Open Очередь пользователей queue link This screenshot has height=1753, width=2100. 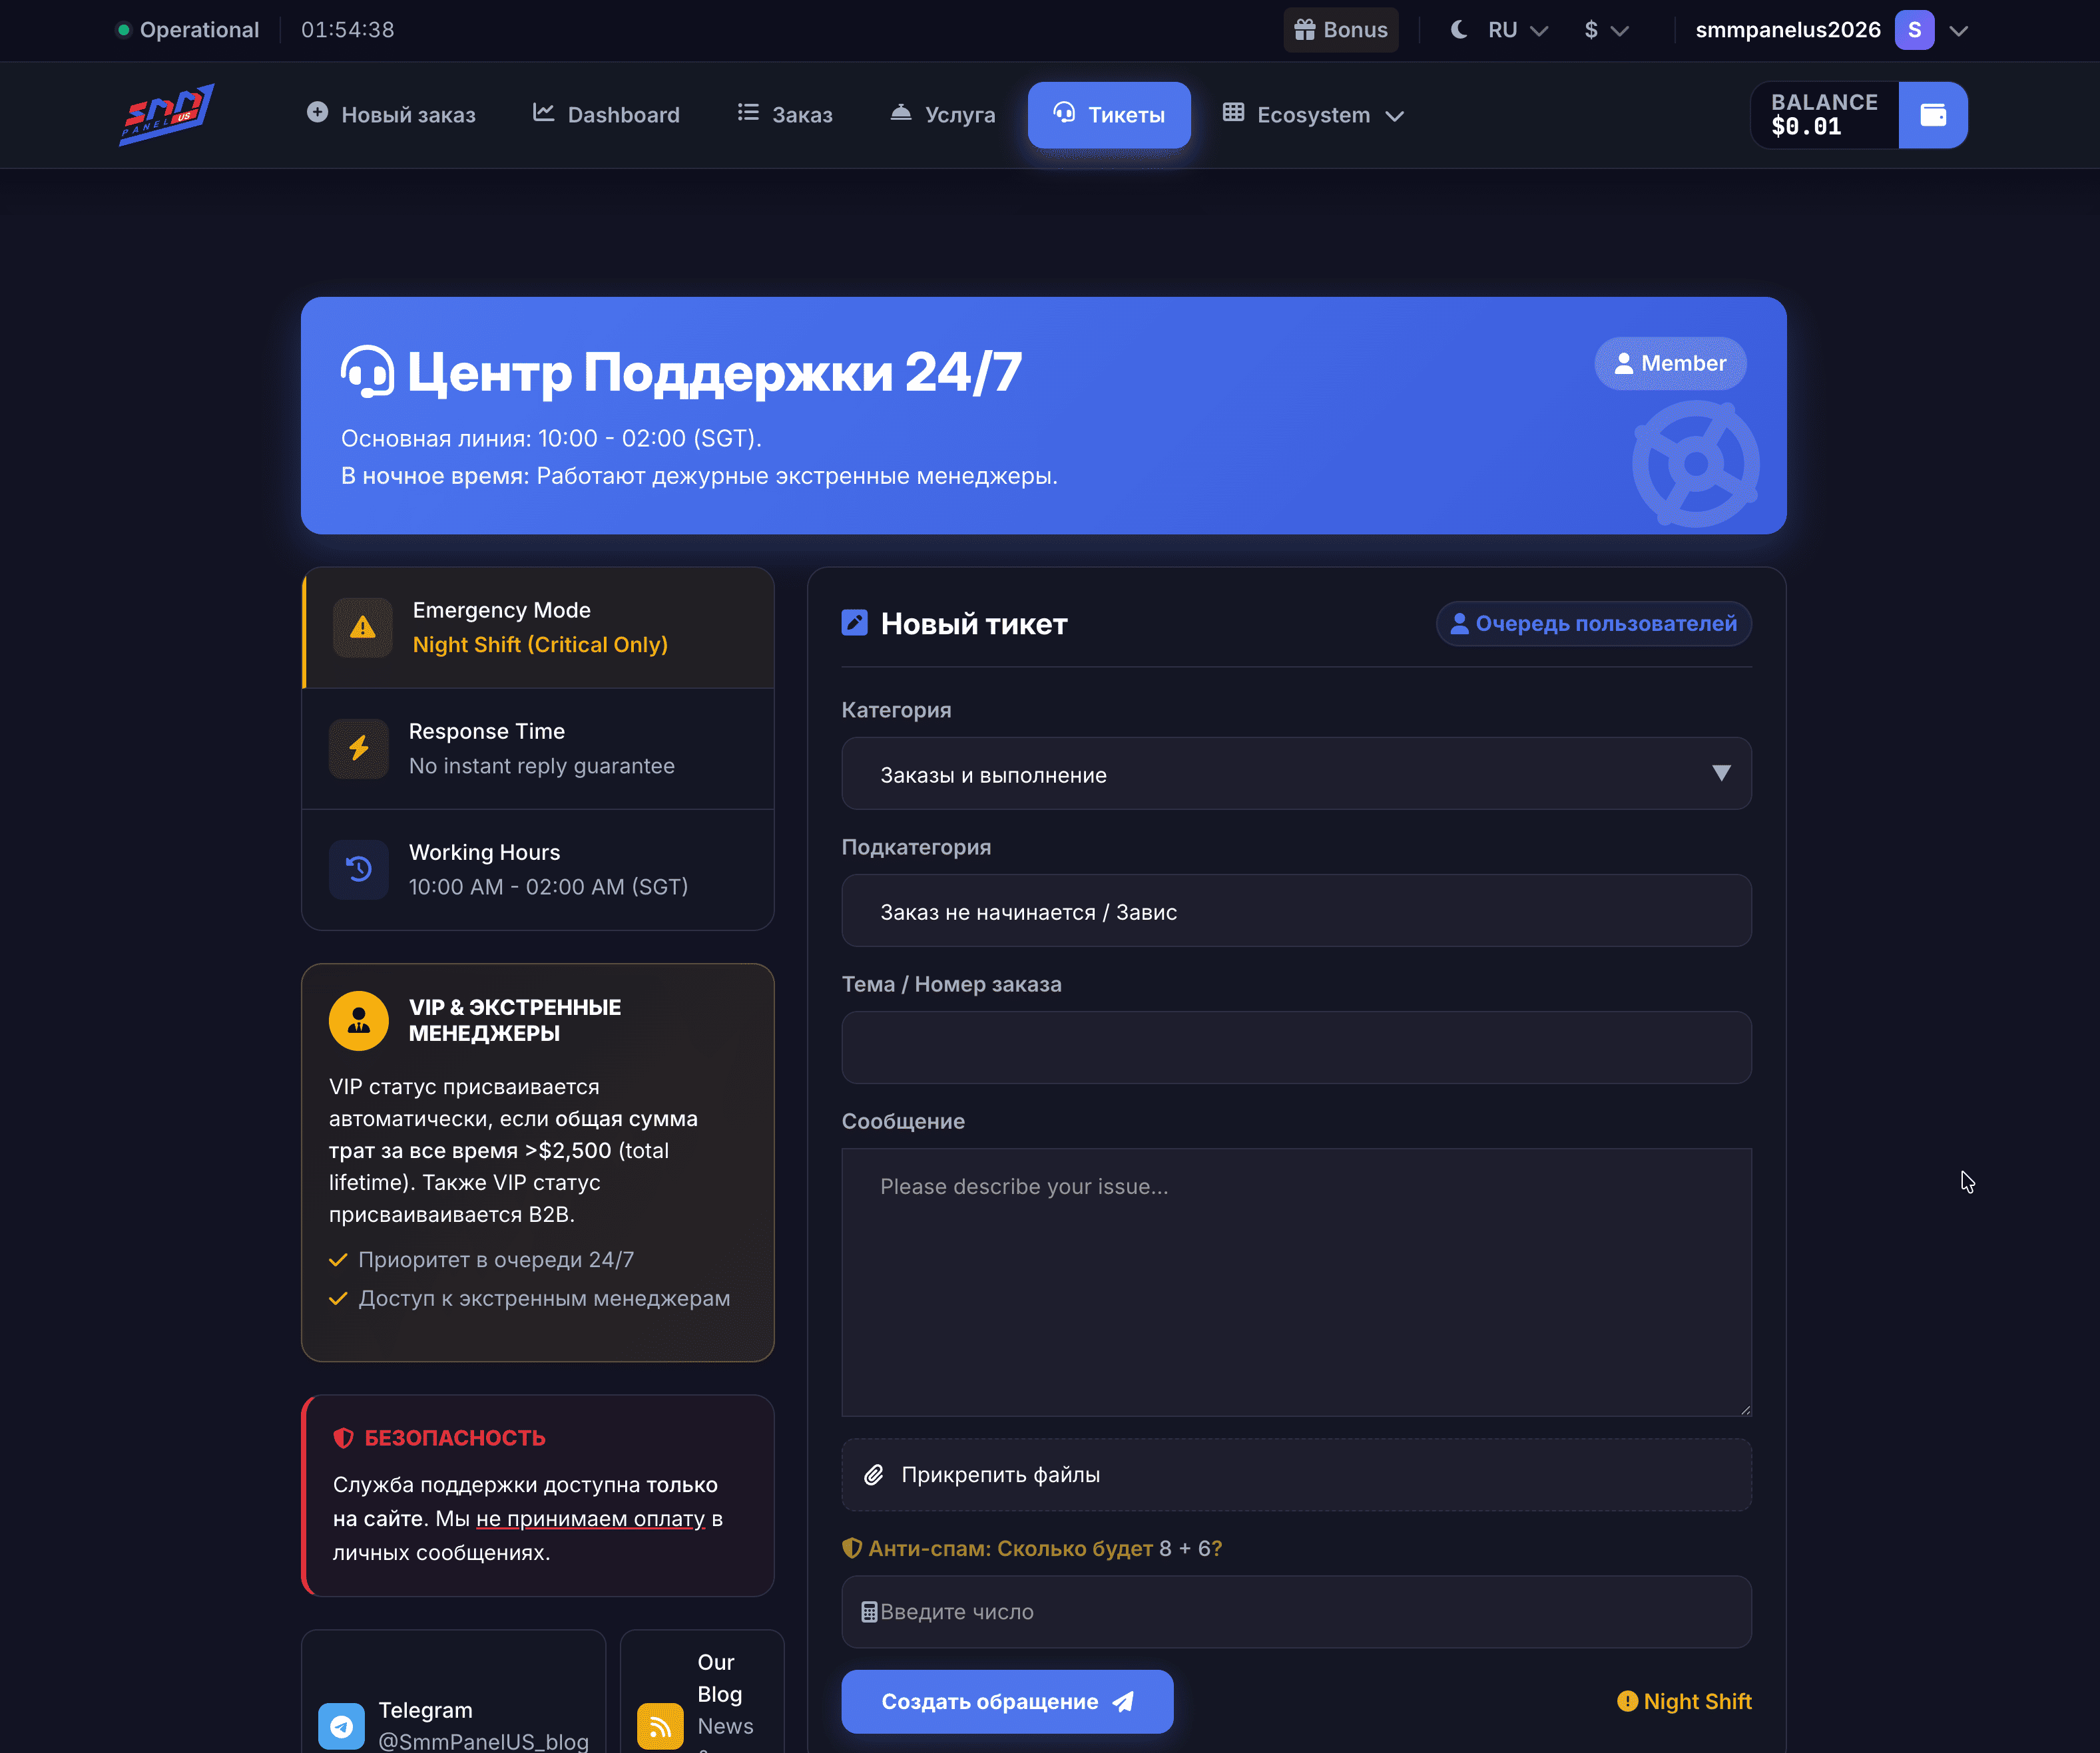coord(1593,624)
